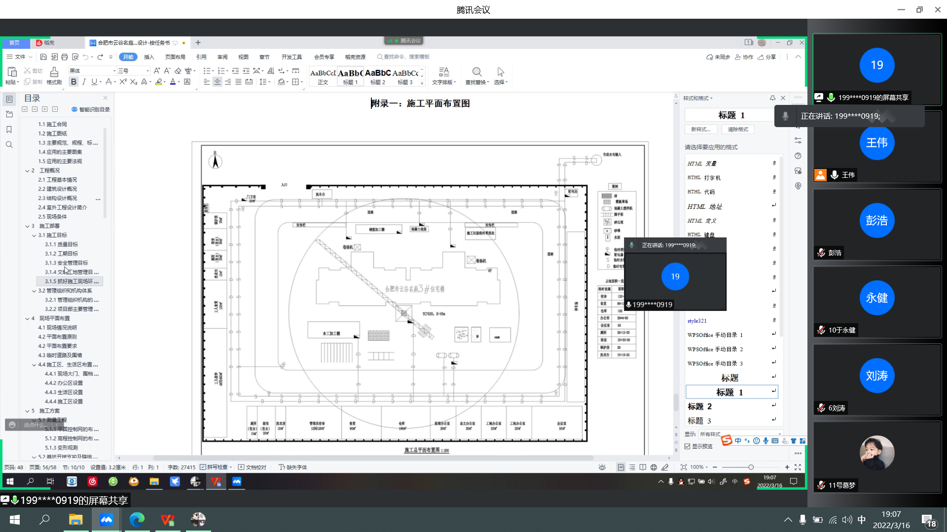Image resolution: width=947 pixels, height=532 pixels.
Task: Toggle 拼写检查 in status bar
Action: tap(214, 467)
